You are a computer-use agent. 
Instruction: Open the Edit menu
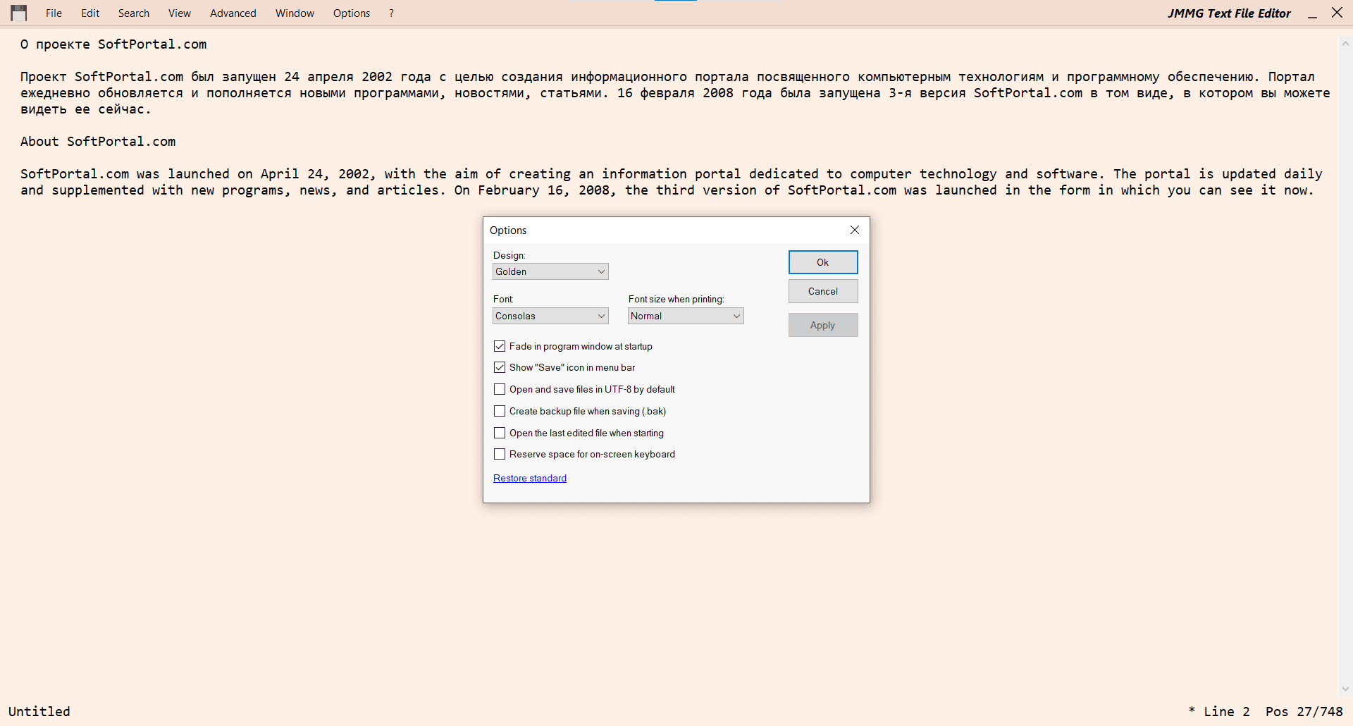[x=90, y=13]
